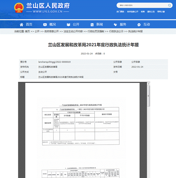Click hot search link 政府信息公开
The image size is (176, 178).
coord(133,12)
